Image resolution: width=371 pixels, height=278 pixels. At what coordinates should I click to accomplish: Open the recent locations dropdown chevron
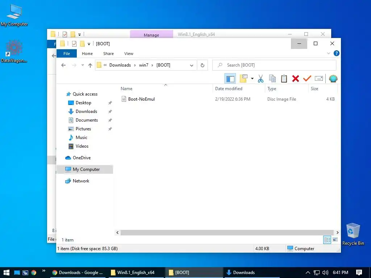click(83, 65)
